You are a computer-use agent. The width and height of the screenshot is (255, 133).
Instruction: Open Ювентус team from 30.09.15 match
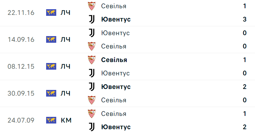click(x=116, y=87)
